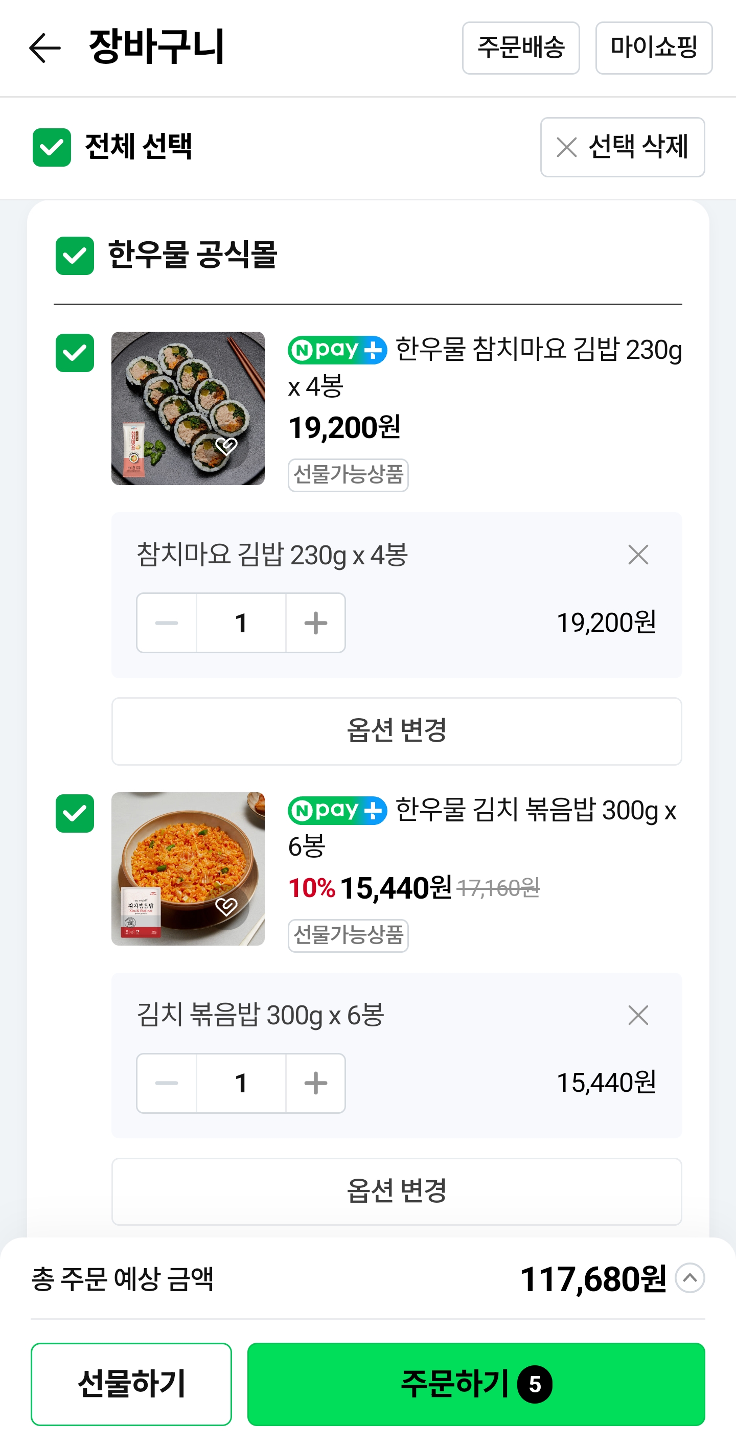This screenshot has width=736, height=1445.
Task: Tap the back arrow icon
Action: [x=45, y=48]
